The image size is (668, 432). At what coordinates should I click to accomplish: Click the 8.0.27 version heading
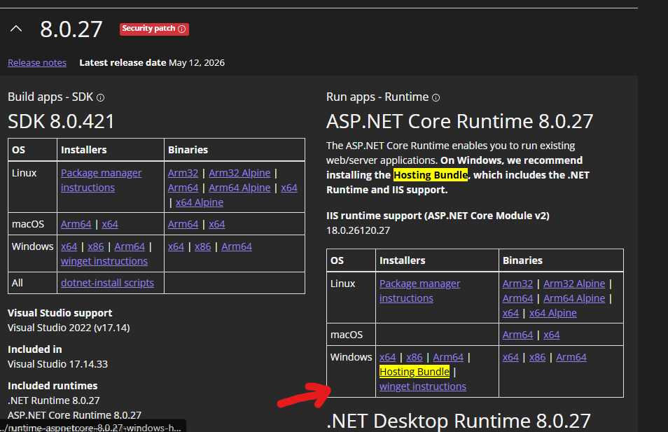71,29
